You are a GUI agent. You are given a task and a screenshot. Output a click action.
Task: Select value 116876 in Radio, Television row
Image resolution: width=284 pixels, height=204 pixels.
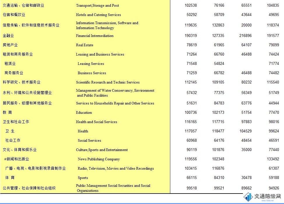point(218,168)
